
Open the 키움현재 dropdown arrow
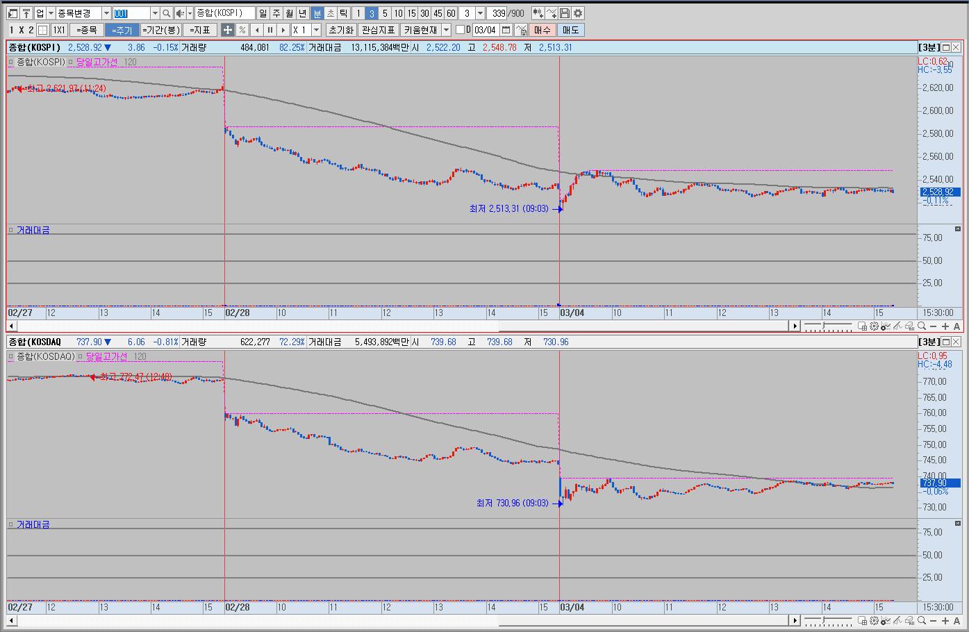tap(446, 30)
